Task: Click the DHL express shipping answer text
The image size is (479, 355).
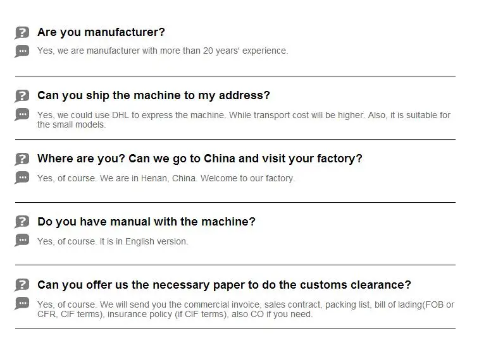Action: tap(244, 119)
